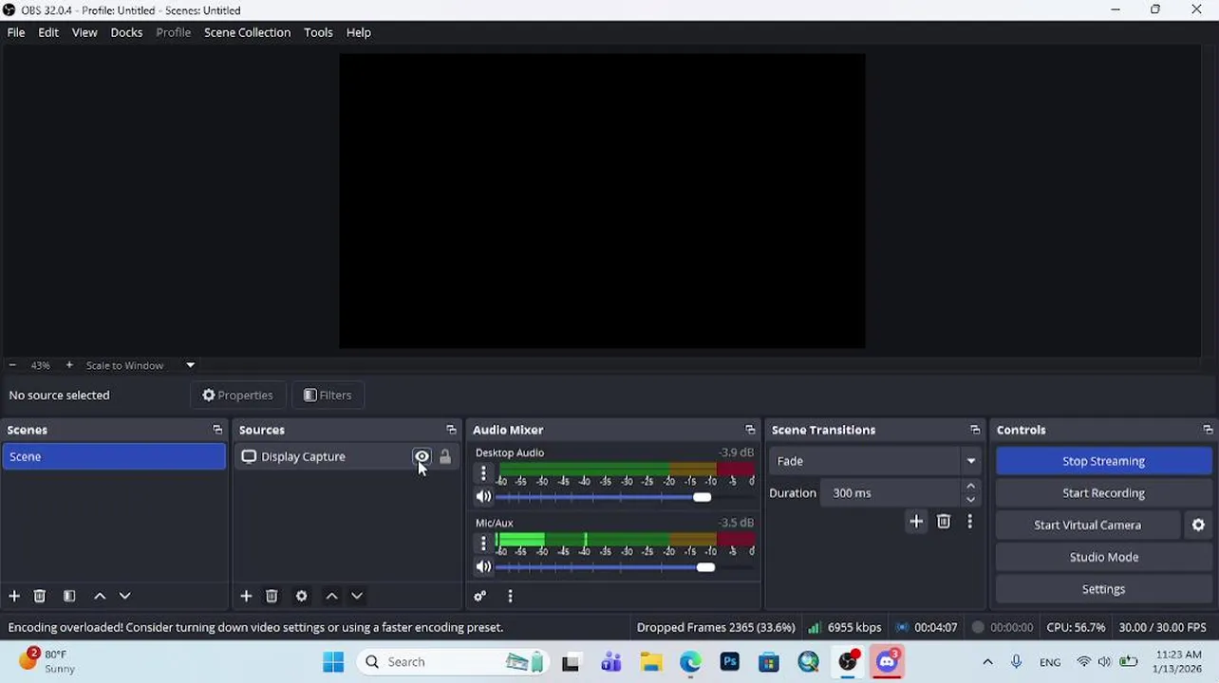The width and height of the screenshot is (1219, 683).
Task: Open Discord from taskbar
Action: pyautogui.click(x=888, y=662)
